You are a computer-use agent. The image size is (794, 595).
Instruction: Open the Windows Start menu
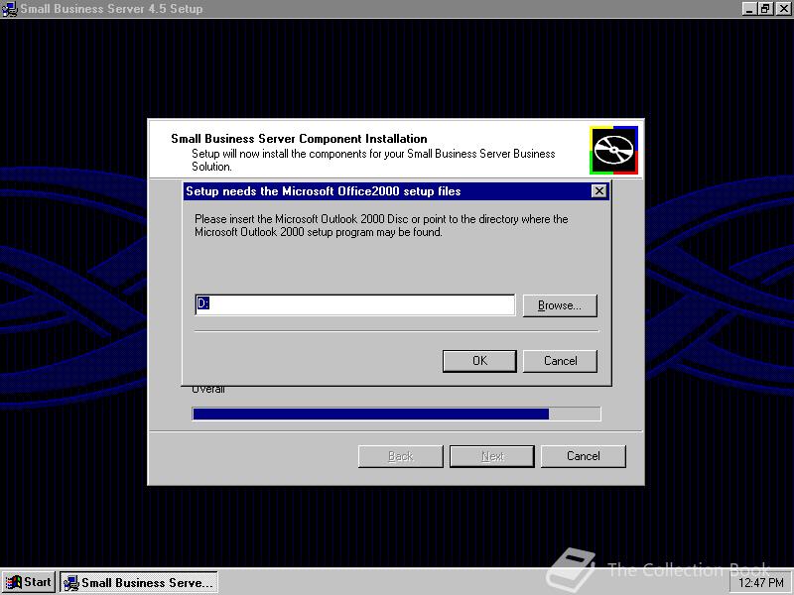point(28,582)
